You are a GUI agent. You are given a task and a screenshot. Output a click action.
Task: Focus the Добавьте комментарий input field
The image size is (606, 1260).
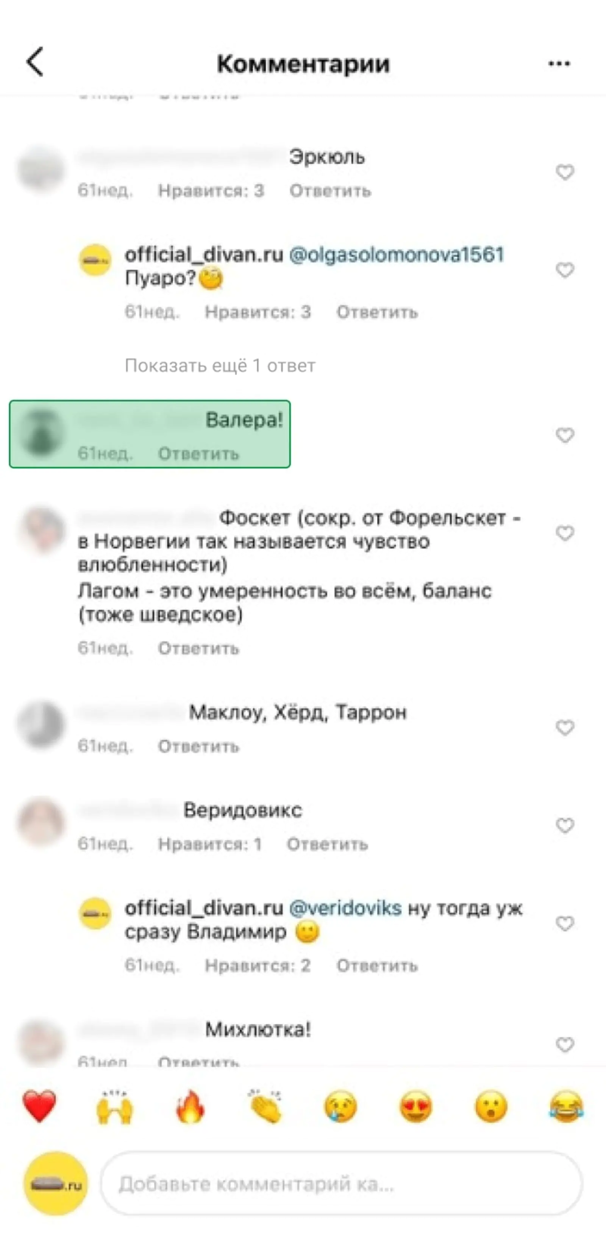(341, 1184)
